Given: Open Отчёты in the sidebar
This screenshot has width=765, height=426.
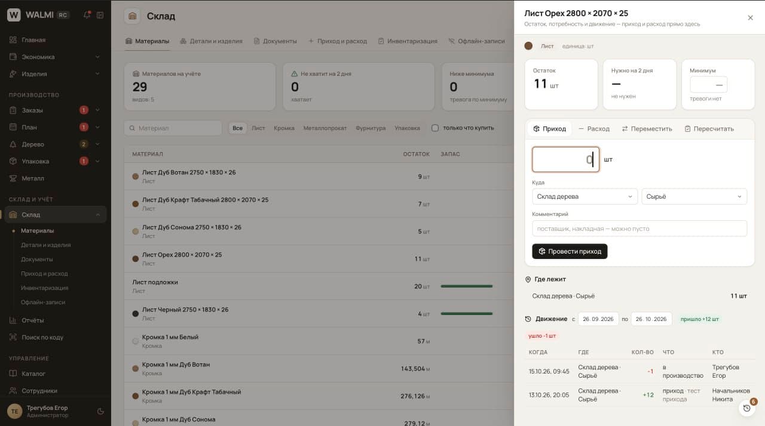Looking at the screenshot, I should [x=55, y=320].
